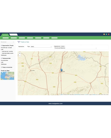Click the yellow window control dot
Image resolution: width=111 pixels, height=138 pixels.
pyautogui.click(x=104, y=34)
